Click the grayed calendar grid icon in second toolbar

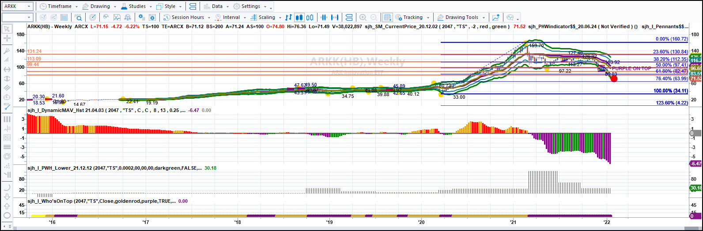[x=64, y=17]
